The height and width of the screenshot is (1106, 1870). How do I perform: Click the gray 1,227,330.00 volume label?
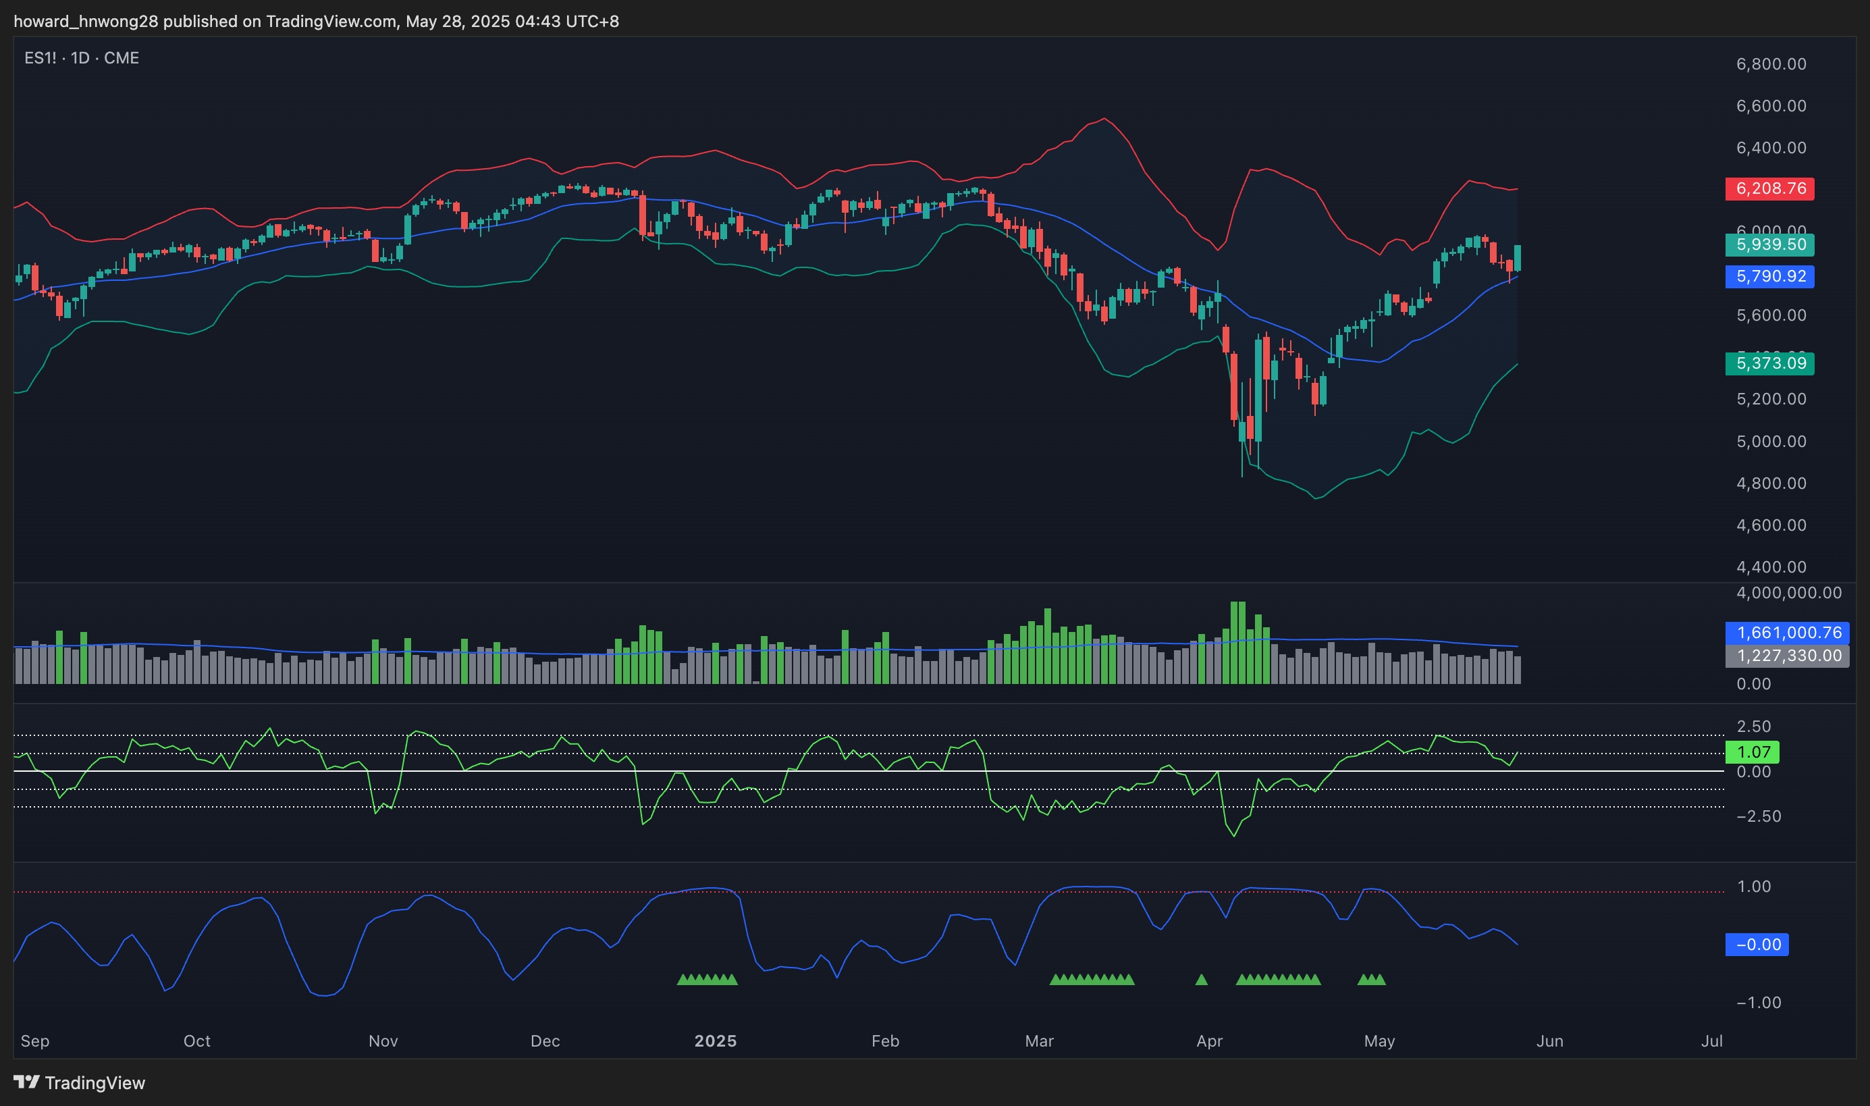[1788, 656]
